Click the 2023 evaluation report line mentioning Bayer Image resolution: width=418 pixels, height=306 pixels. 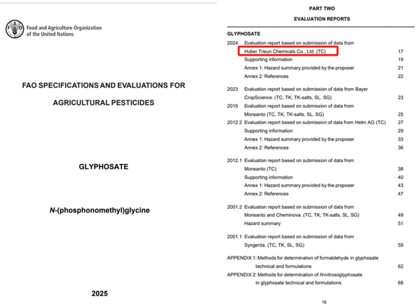coord(306,89)
